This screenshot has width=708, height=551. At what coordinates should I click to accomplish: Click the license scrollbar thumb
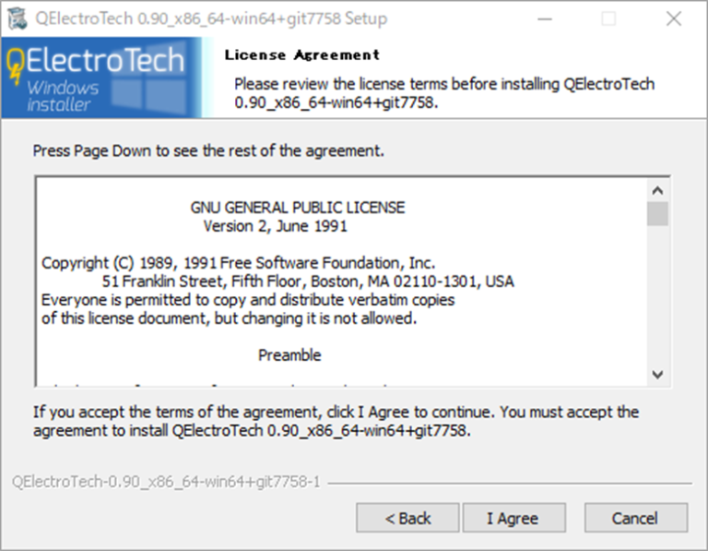pyautogui.click(x=657, y=214)
